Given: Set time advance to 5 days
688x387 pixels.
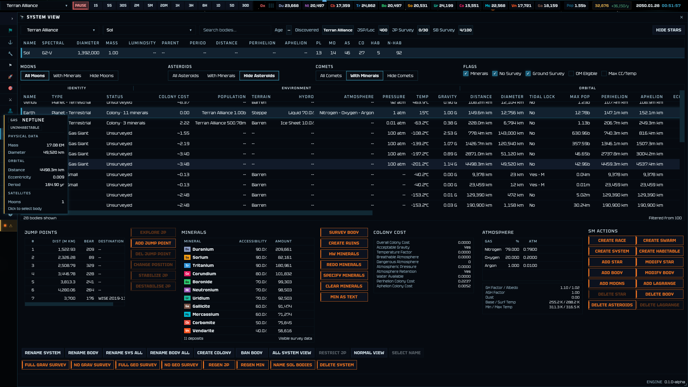Looking at the screenshot, I should (232, 6).
